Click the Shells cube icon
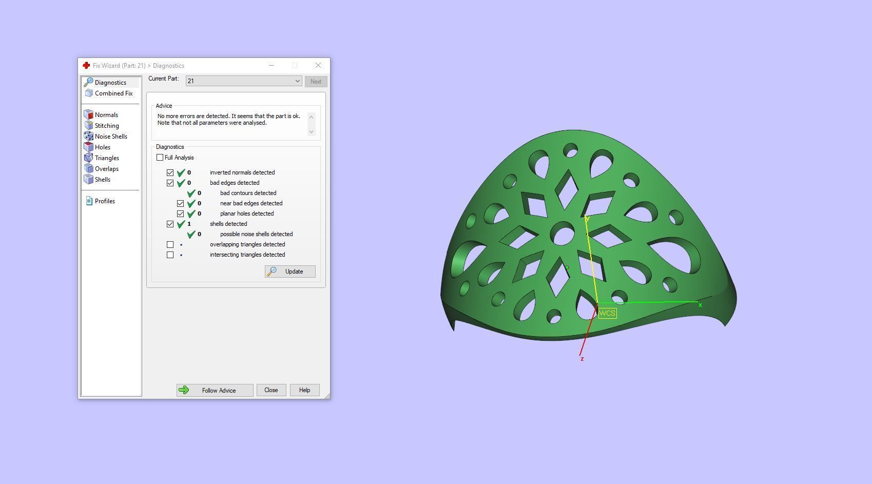 click(x=89, y=180)
